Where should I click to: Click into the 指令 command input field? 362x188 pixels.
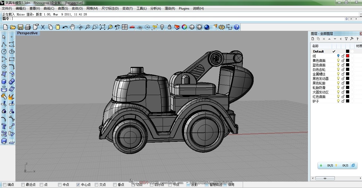click(178, 19)
